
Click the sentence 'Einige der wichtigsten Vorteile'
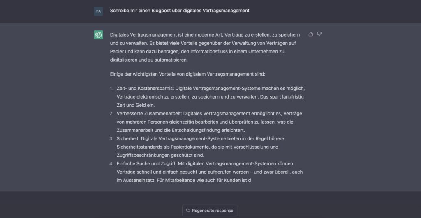pyautogui.click(x=187, y=74)
